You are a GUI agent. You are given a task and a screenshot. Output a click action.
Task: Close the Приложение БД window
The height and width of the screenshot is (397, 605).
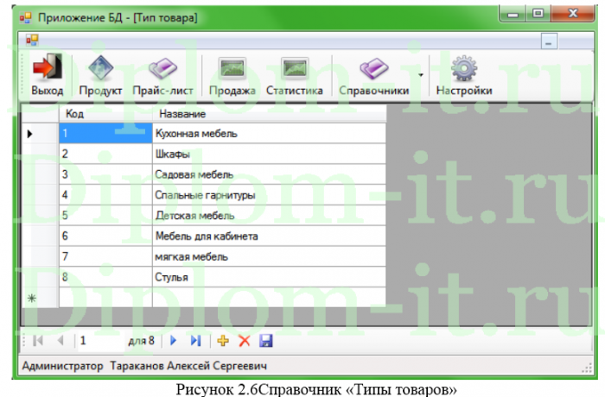[x=573, y=14]
